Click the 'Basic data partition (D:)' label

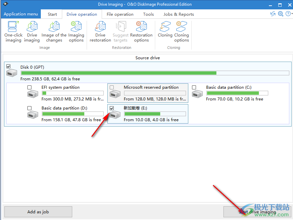click(65, 108)
